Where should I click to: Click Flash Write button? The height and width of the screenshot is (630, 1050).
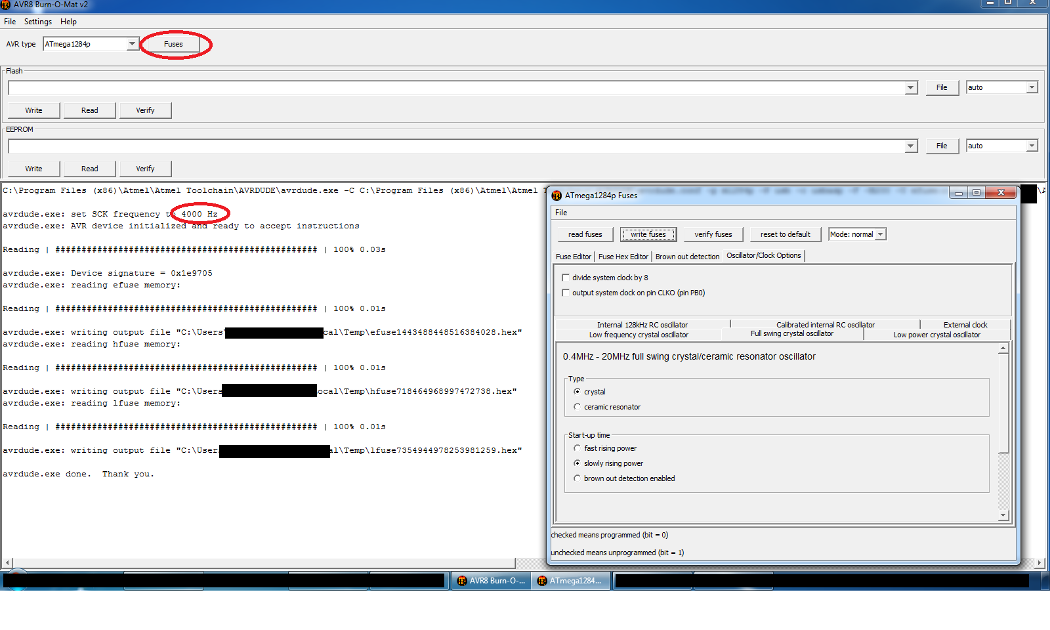34,110
